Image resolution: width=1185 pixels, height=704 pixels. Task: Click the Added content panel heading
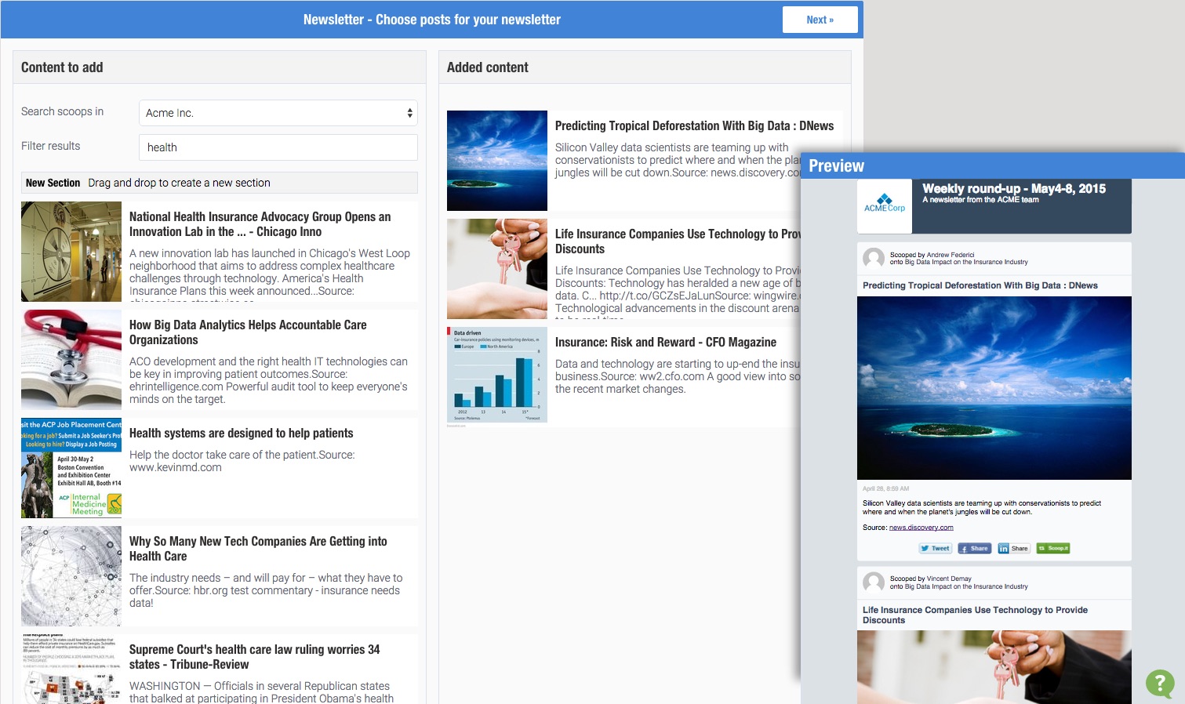point(488,67)
